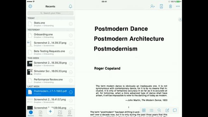Open the more options ellipsis
Viewport: 208px width, 117px height.
[178, 6]
